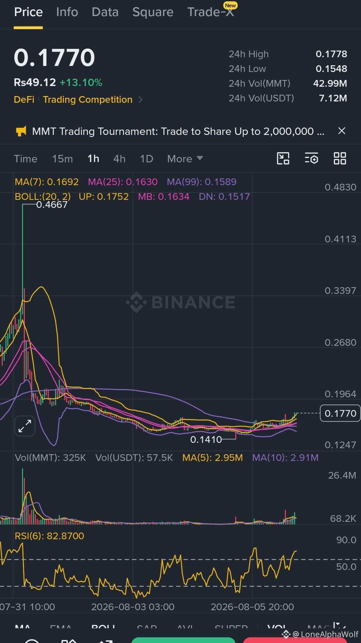Select the 1h chart interval
Viewport: 361px width, 643px height.
click(x=93, y=159)
